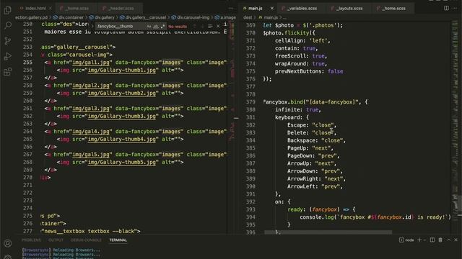462x259 pixels.
Task: Toggle Match Whole Word in find widget
Action: [156, 27]
